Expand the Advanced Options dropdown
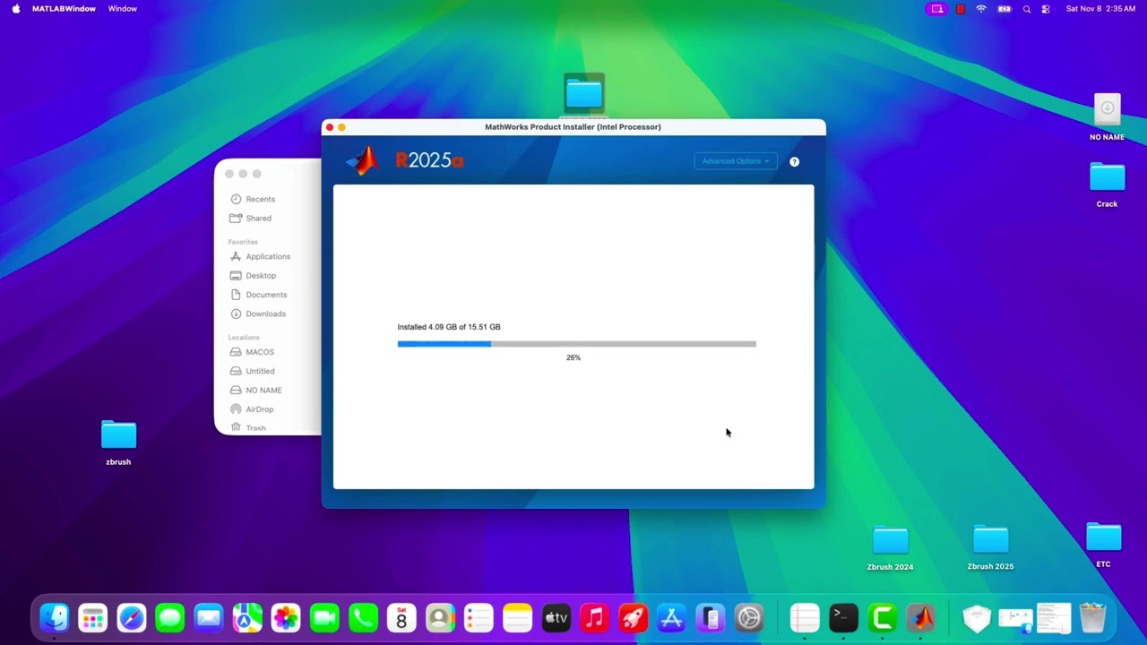The width and height of the screenshot is (1147, 645). 736,161
